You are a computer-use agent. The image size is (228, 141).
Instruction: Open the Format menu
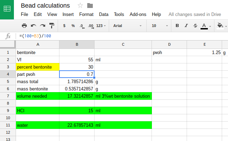(x=86, y=15)
